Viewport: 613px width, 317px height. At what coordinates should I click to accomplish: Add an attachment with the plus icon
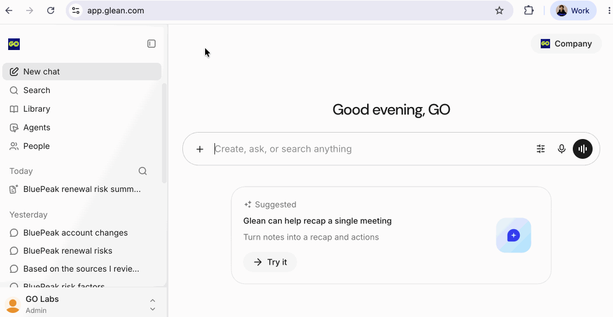(200, 149)
